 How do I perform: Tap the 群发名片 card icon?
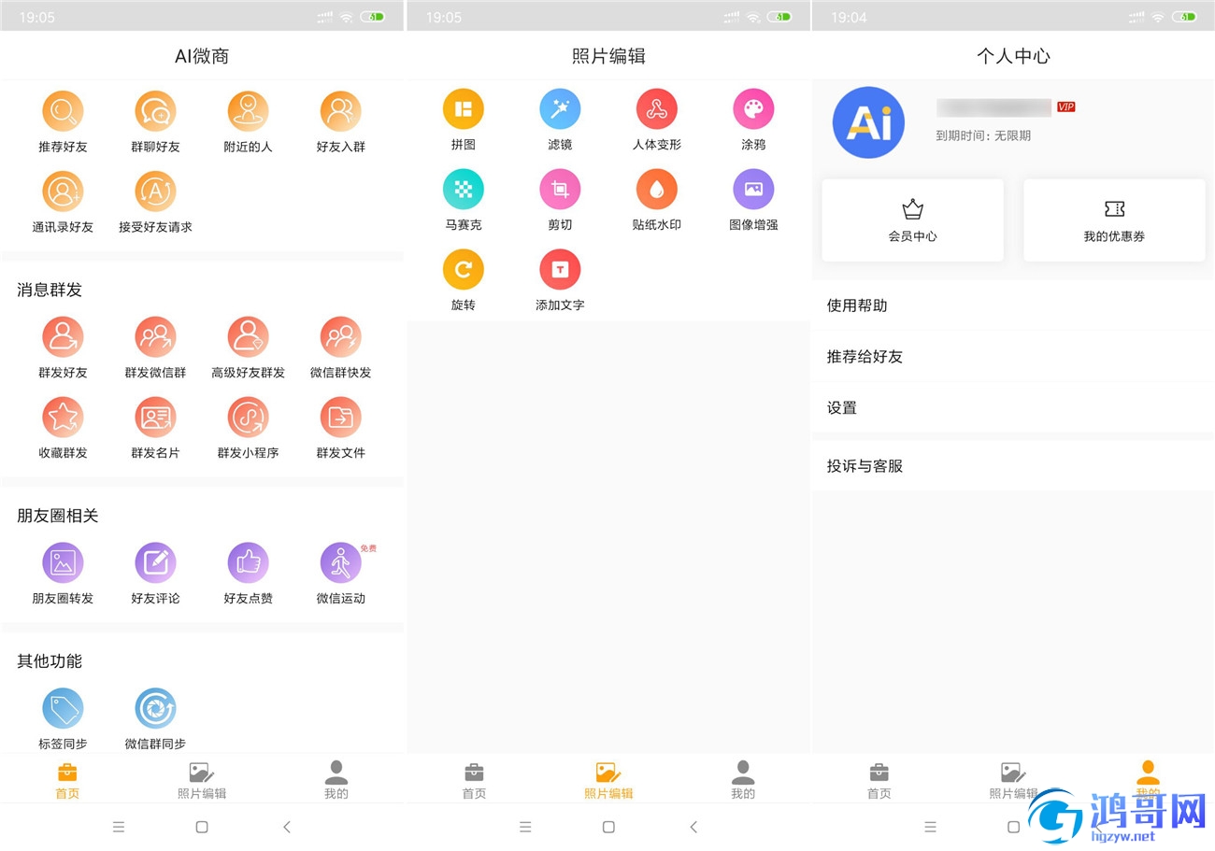tap(155, 418)
